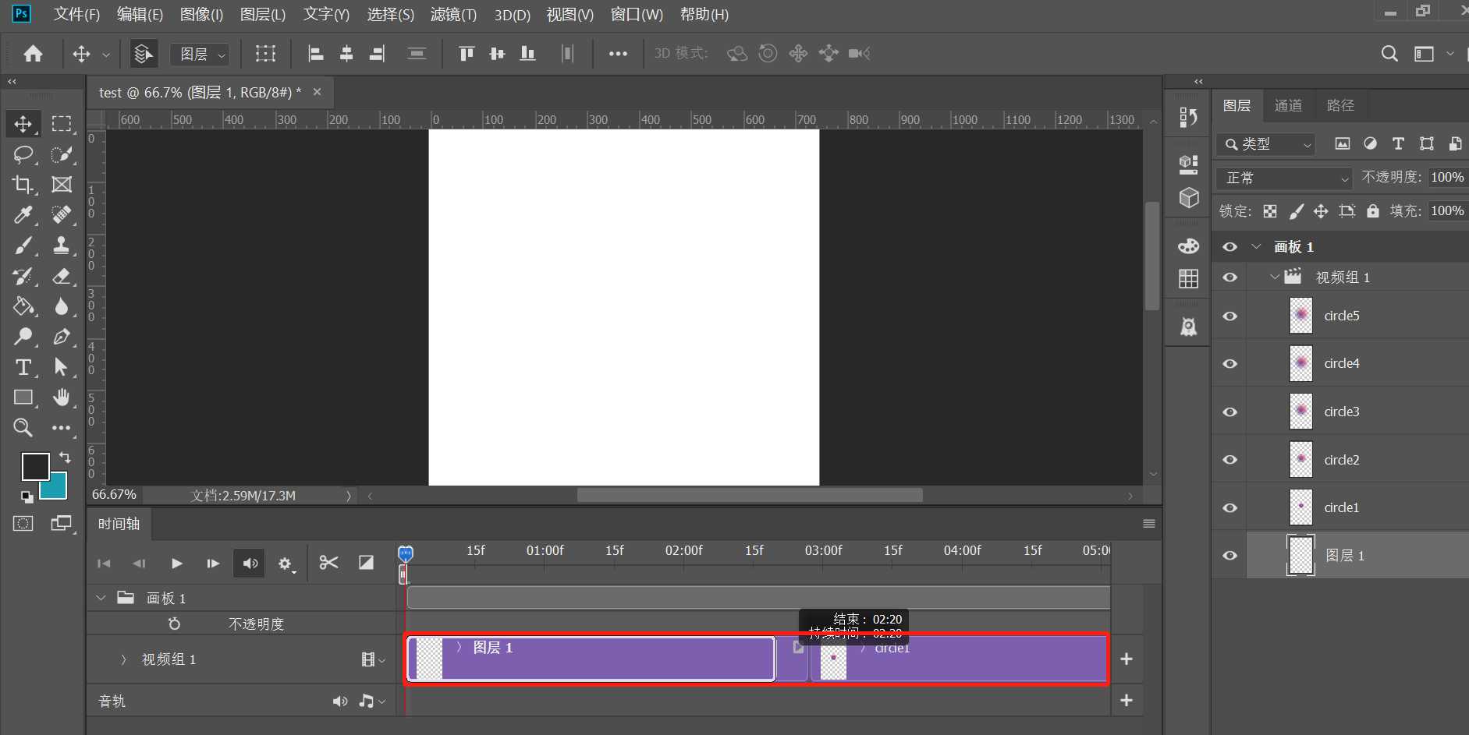Hide the circle1 layer
Screen dimensions: 1469x735
pyautogui.click(x=1230, y=508)
